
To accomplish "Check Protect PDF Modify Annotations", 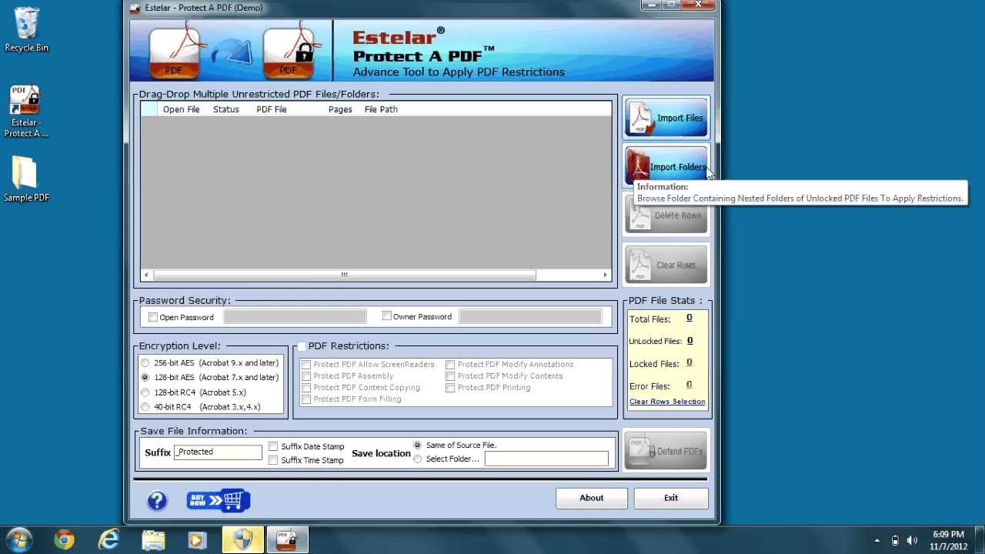I will pos(450,365).
